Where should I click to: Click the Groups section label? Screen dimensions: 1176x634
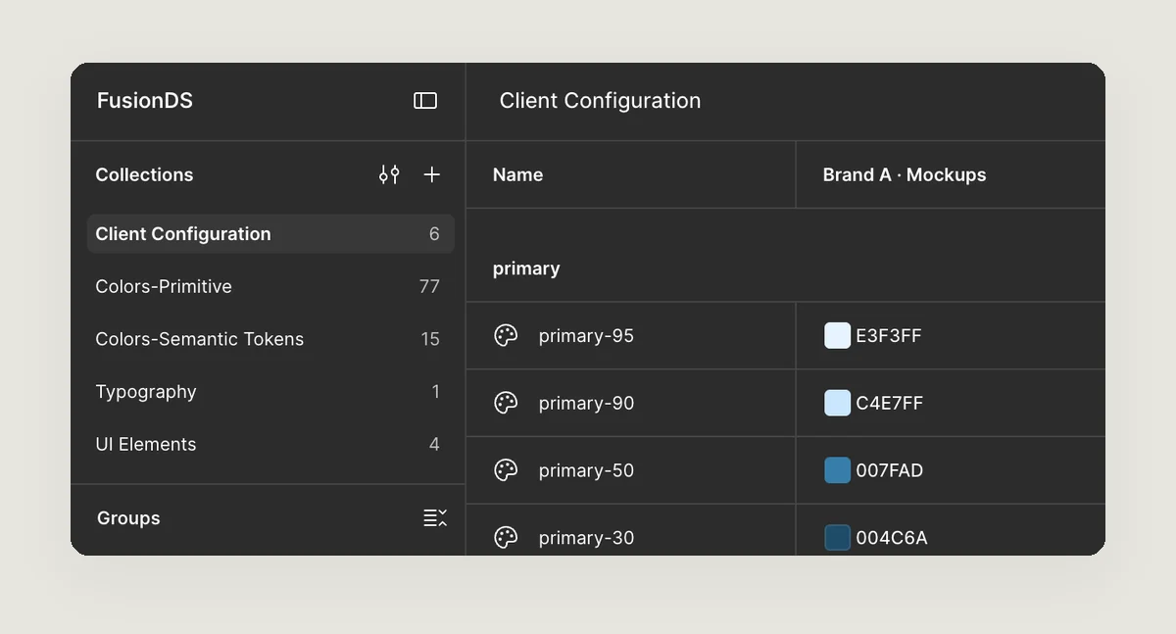pyautogui.click(x=128, y=518)
